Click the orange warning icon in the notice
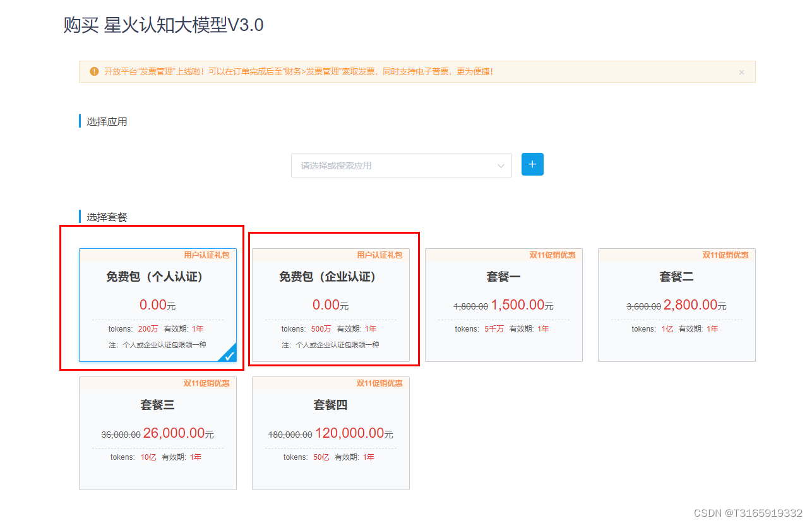 point(94,71)
